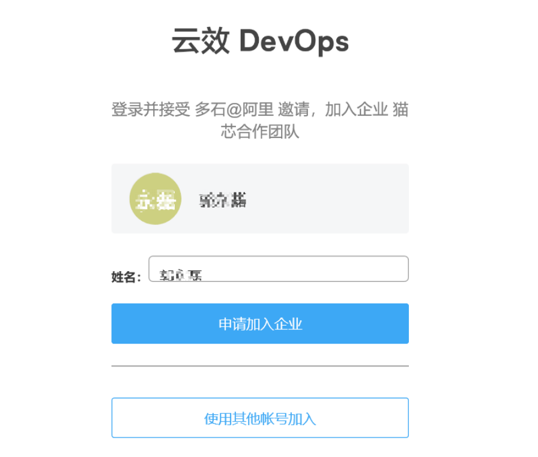Click the 使用其他帐号加入 outlined button
Screen dimensions: 538x457
260,418
